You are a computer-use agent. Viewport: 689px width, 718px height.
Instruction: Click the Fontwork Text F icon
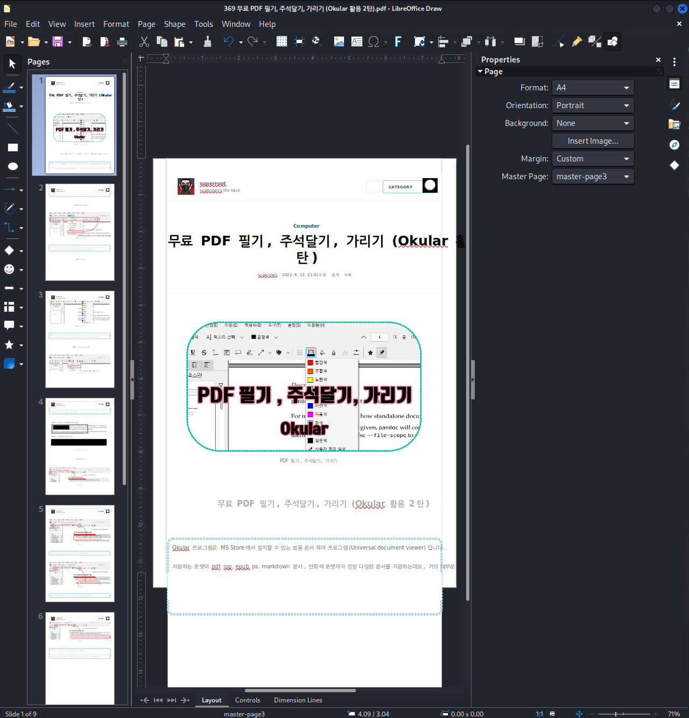(398, 41)
